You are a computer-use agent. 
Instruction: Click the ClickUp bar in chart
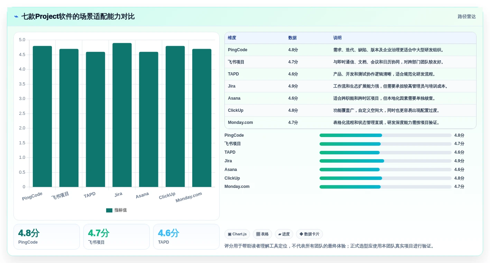175,117
